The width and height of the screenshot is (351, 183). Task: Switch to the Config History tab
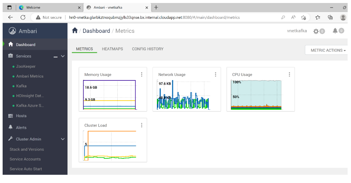coord(148,49)
